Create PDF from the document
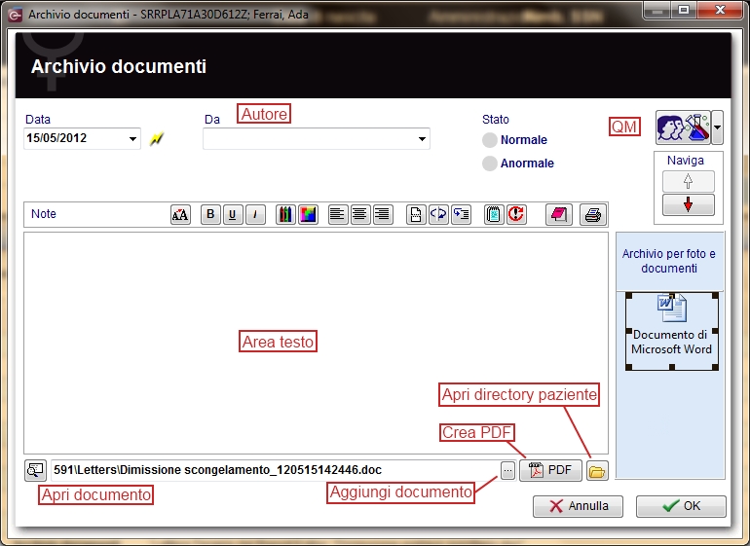This screenshot has width=750, height=546. pos(550,470)
